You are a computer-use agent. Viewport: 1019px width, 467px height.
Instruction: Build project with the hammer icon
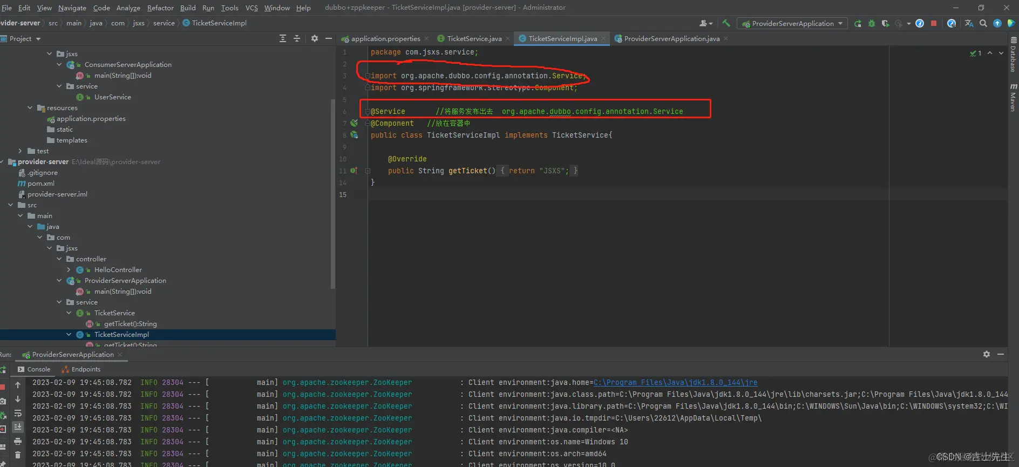point(726,23)
